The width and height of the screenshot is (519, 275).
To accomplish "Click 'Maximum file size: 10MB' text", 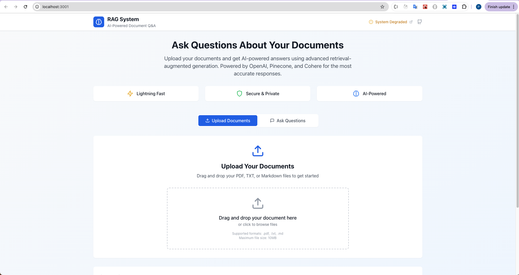I will (258, 238).
